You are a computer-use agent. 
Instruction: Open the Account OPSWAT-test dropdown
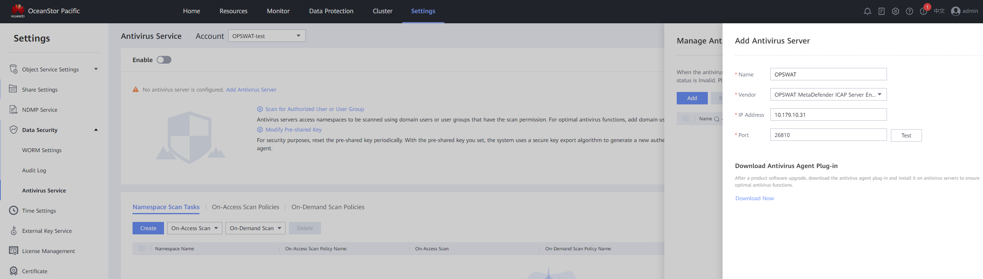pyautogui.click(x=267, y=36)
